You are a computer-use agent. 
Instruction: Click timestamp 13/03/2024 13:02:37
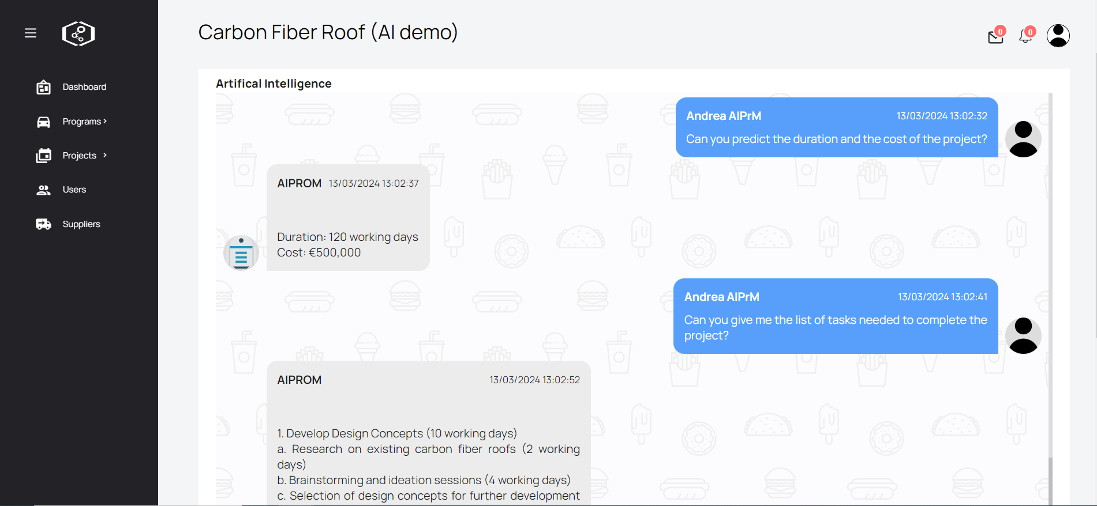[374, 183]
